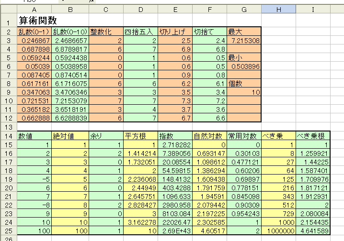Select the 数値 cell with value -5
The image size is (344, 241).
pos(34,179)
